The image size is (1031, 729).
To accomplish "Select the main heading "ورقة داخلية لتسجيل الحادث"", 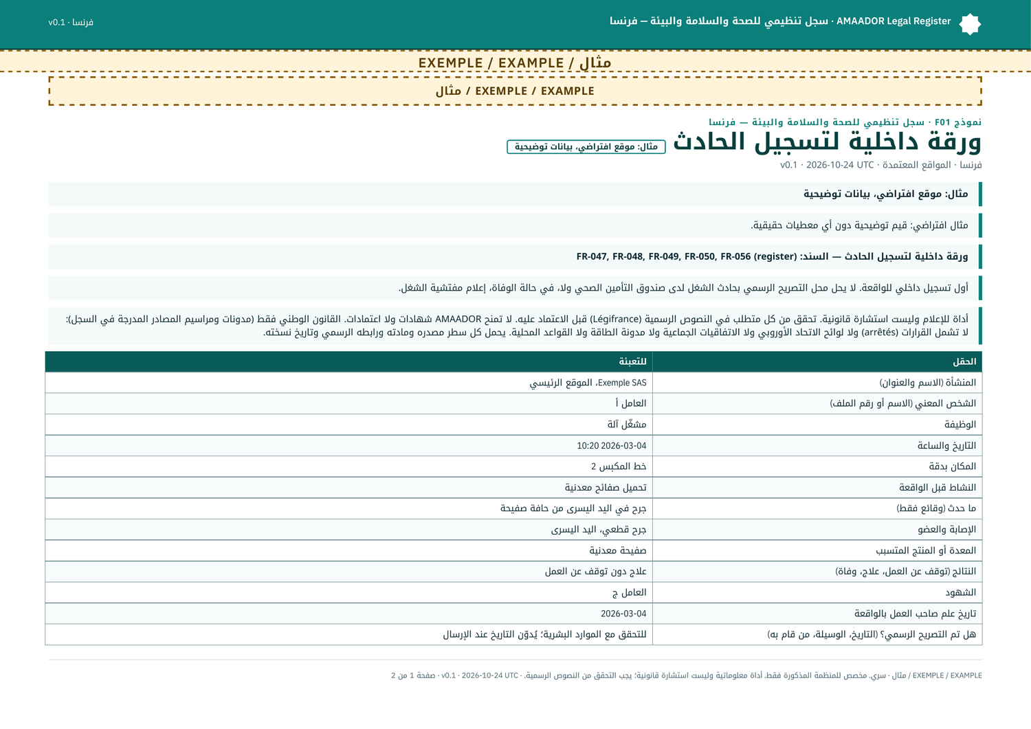I will tap(828, 142).
